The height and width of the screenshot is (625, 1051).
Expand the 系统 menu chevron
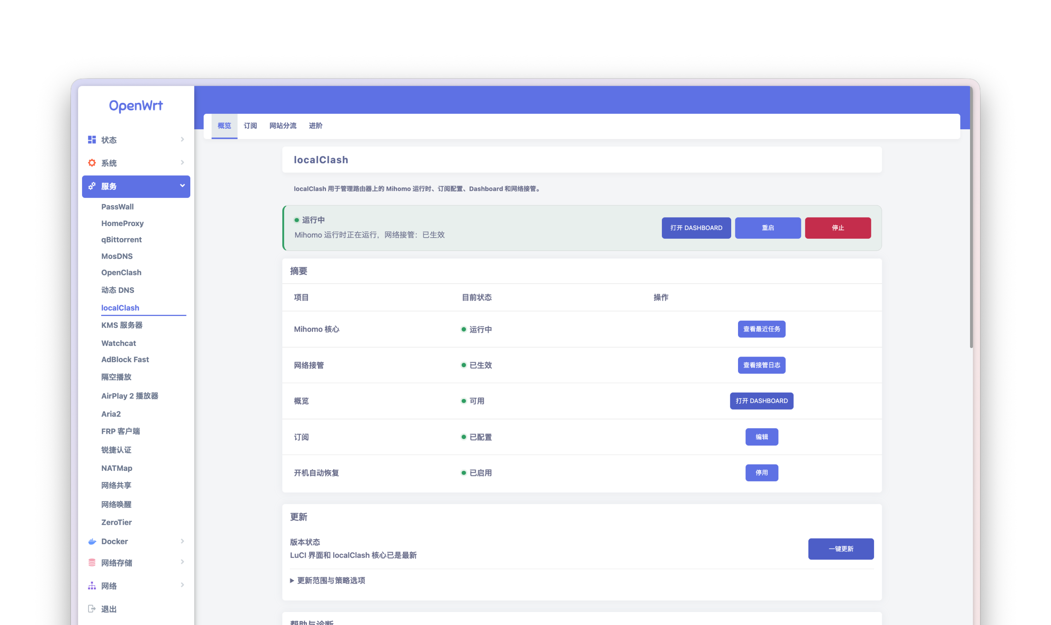[182, 162]
